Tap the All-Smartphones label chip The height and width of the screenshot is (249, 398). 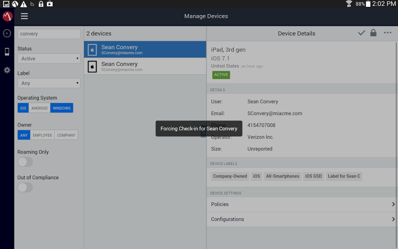click(283, 176)
